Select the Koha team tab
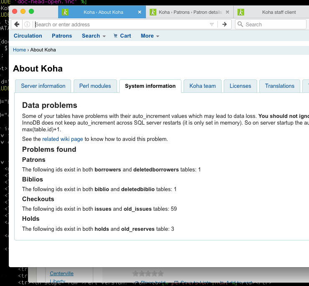 (202, 86)
